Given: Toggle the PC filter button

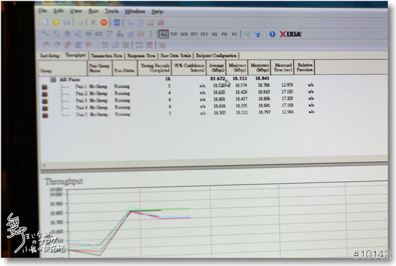Looking at the screenshot, I should point(234,34).
